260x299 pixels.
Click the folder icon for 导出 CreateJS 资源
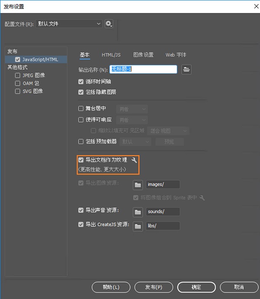[138, 226]
